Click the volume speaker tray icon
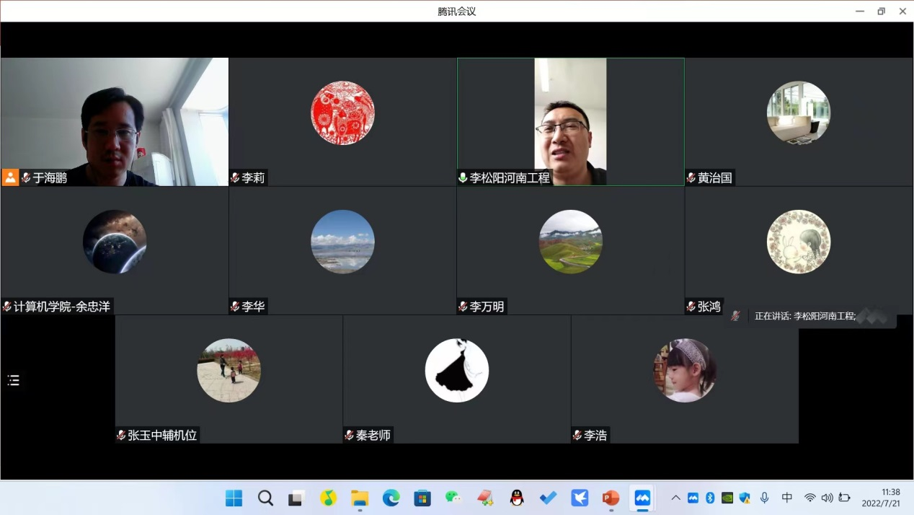914x515 pixels. pyautogui.click(x=827, y=498)
